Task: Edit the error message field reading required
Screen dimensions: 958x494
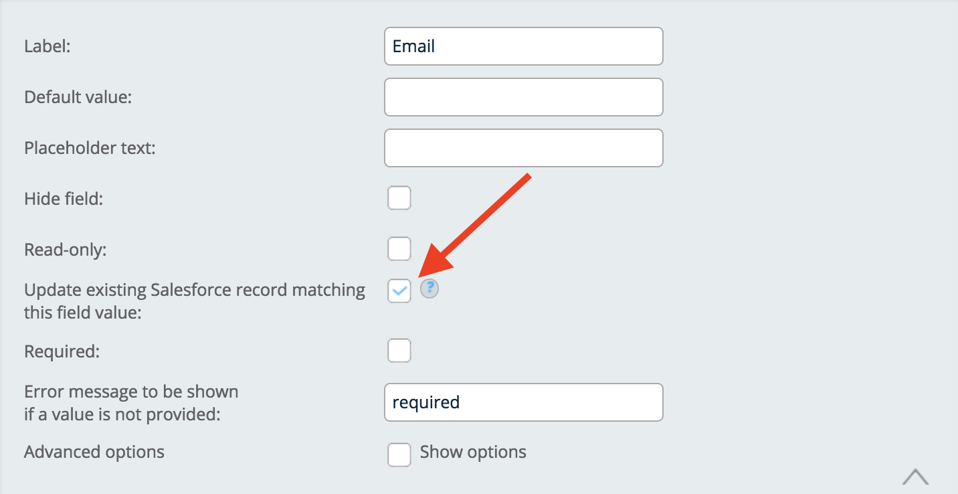Action: coord(524,402)
